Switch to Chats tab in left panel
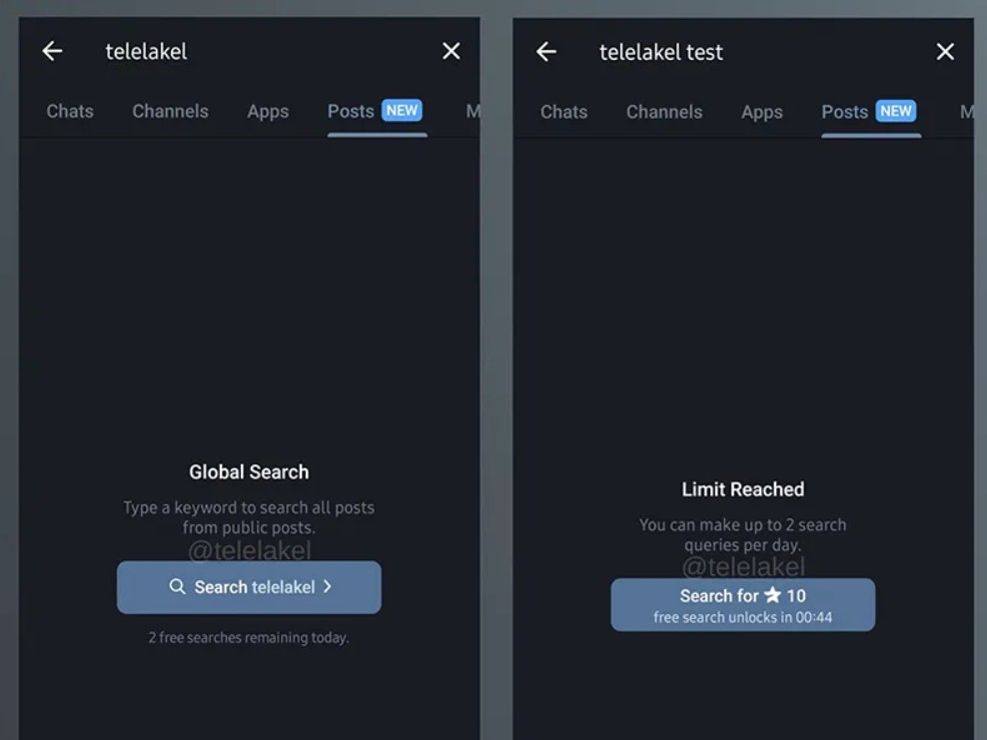The image size is (987, 740). point(70,111)
